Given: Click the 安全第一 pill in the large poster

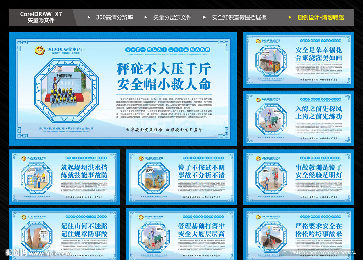Looking at the screenshot, I should 135,50.
